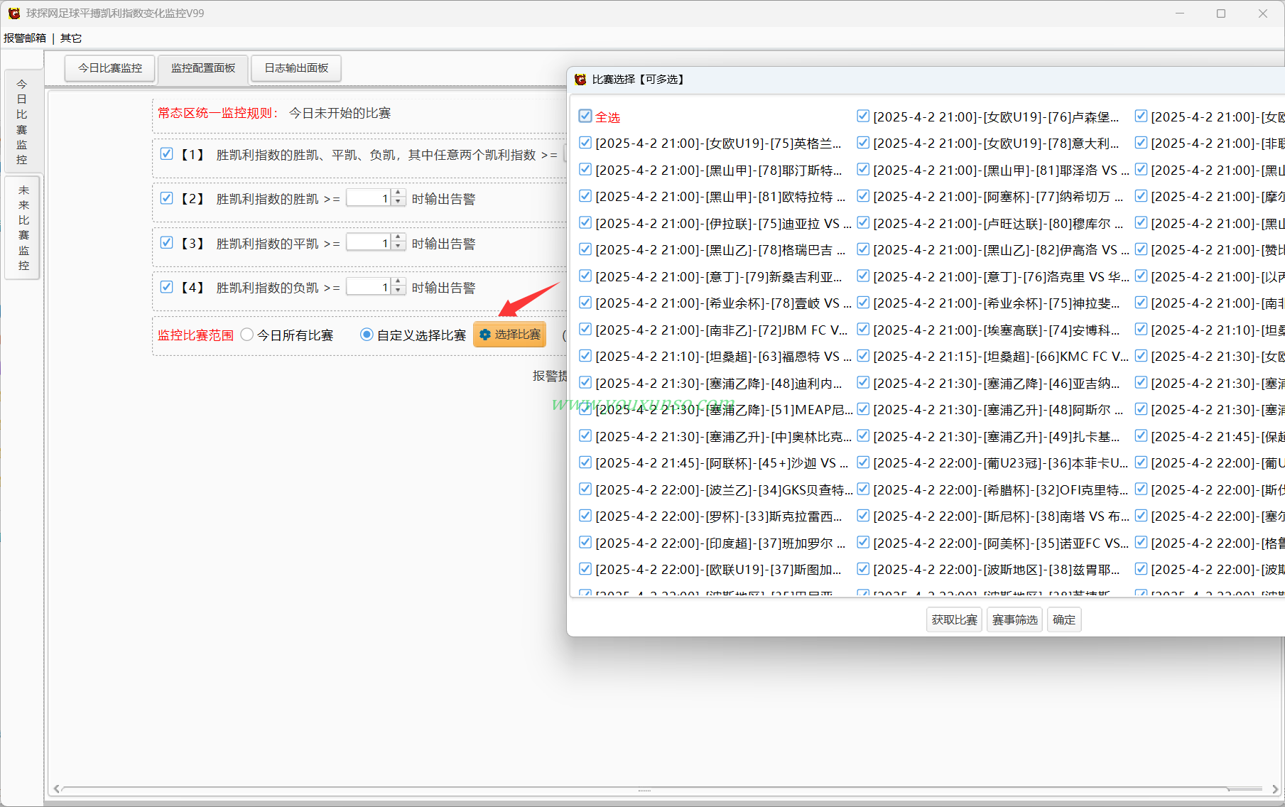Click the 阿塞杯 [77]纳希切万 match text
Screen dimensions: 1285x807
[x=998, y=197]
